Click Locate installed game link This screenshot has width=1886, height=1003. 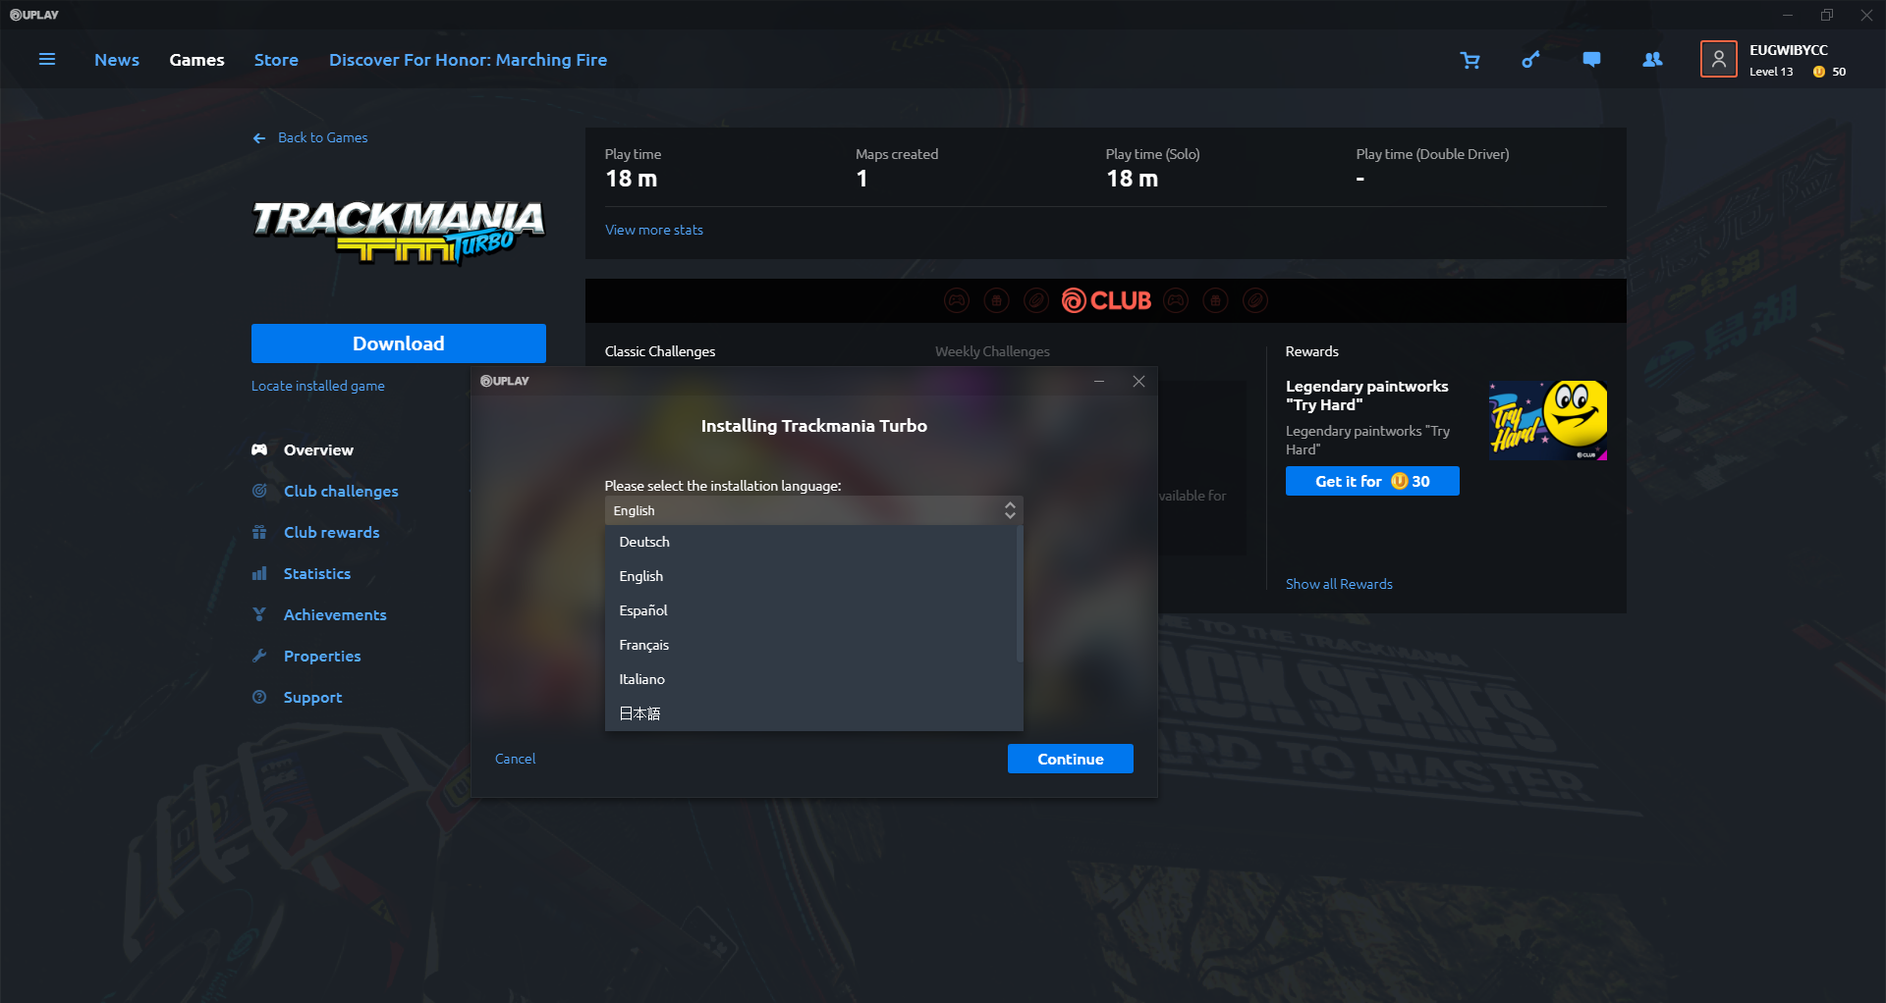pos(318,386)
